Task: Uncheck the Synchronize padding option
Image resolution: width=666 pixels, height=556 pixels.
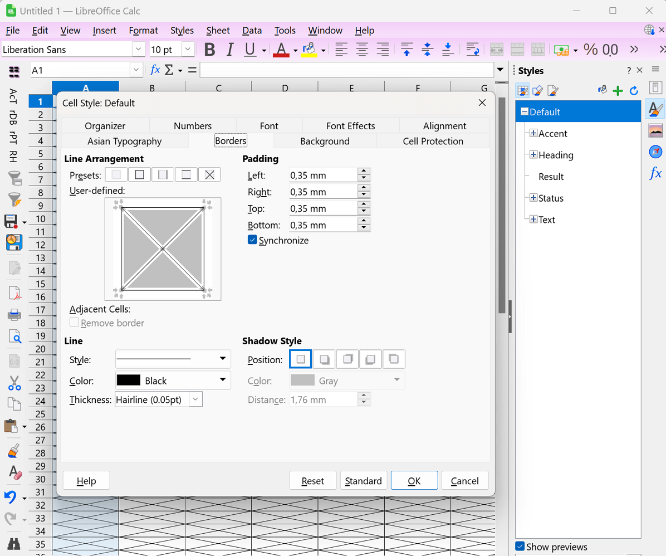Action: tap(252, 240)
